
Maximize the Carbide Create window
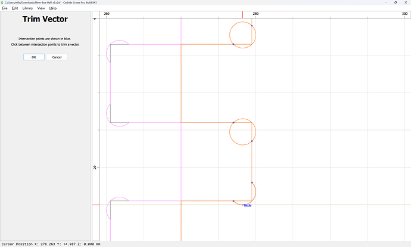(x=396, y=2)
